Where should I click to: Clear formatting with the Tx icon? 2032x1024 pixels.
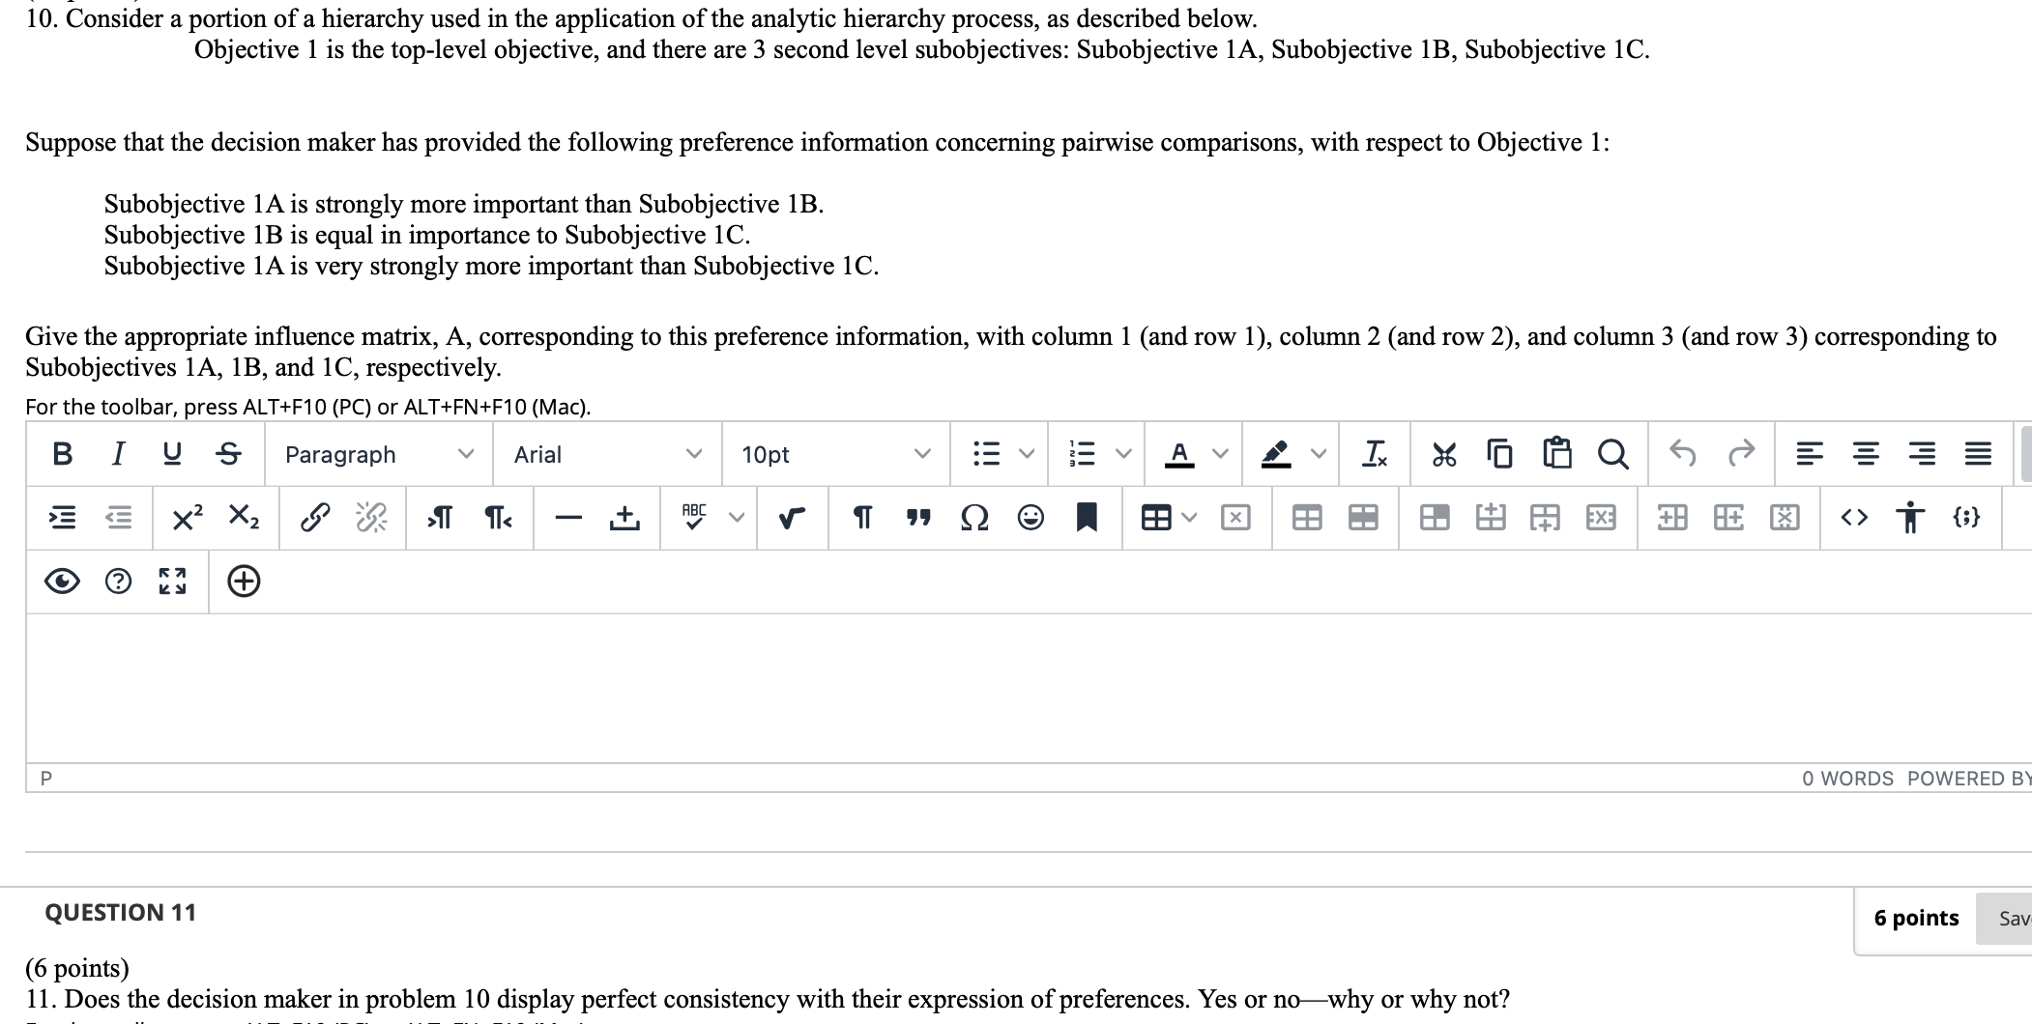pyautogui.click(x=1374, y=454)
